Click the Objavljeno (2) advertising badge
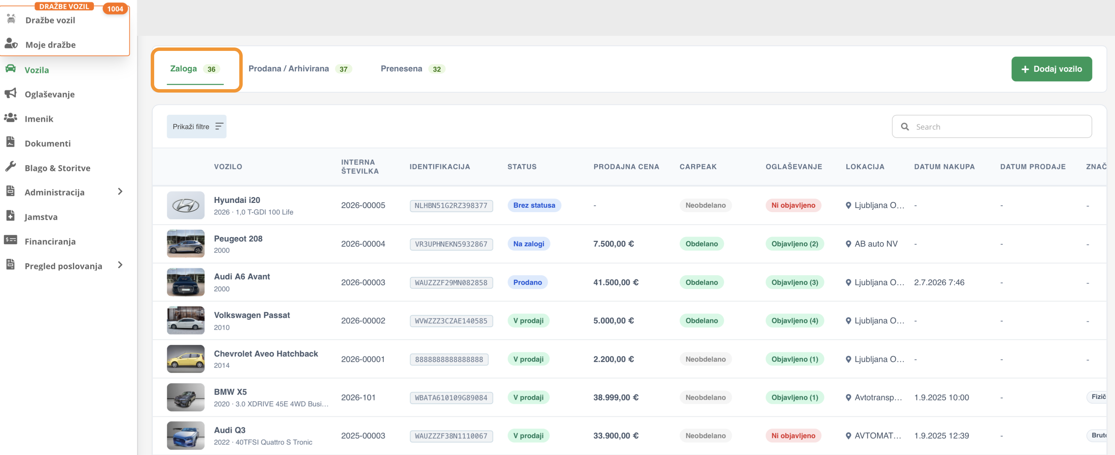 [795, 244]
